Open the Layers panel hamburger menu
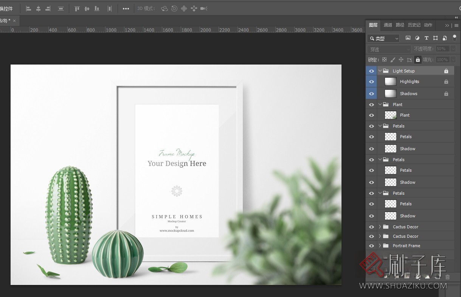Screen dimensions: 461x297 [456, 25]
